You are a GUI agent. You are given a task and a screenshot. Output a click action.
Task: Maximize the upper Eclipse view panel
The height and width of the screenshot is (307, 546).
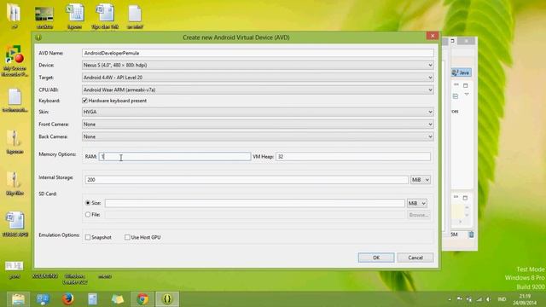coord(466,85)
